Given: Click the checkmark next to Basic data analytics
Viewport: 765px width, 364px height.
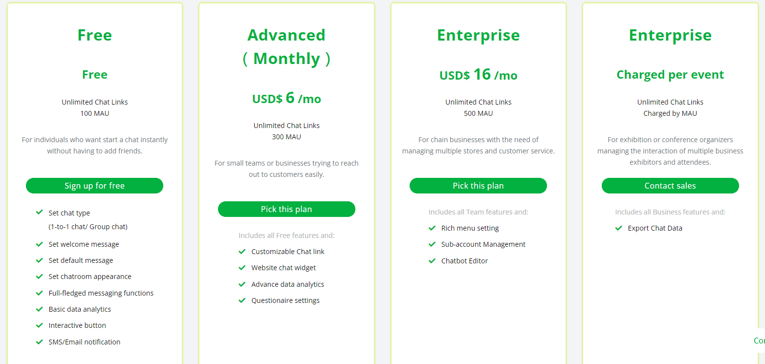Looking at the screenshot, I should [39, 309].
